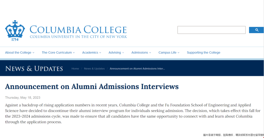Image resolution: width=264 pixels, height=138 pixels.
Task: Click the Columbia College wordmark
Action: (78, 32)
